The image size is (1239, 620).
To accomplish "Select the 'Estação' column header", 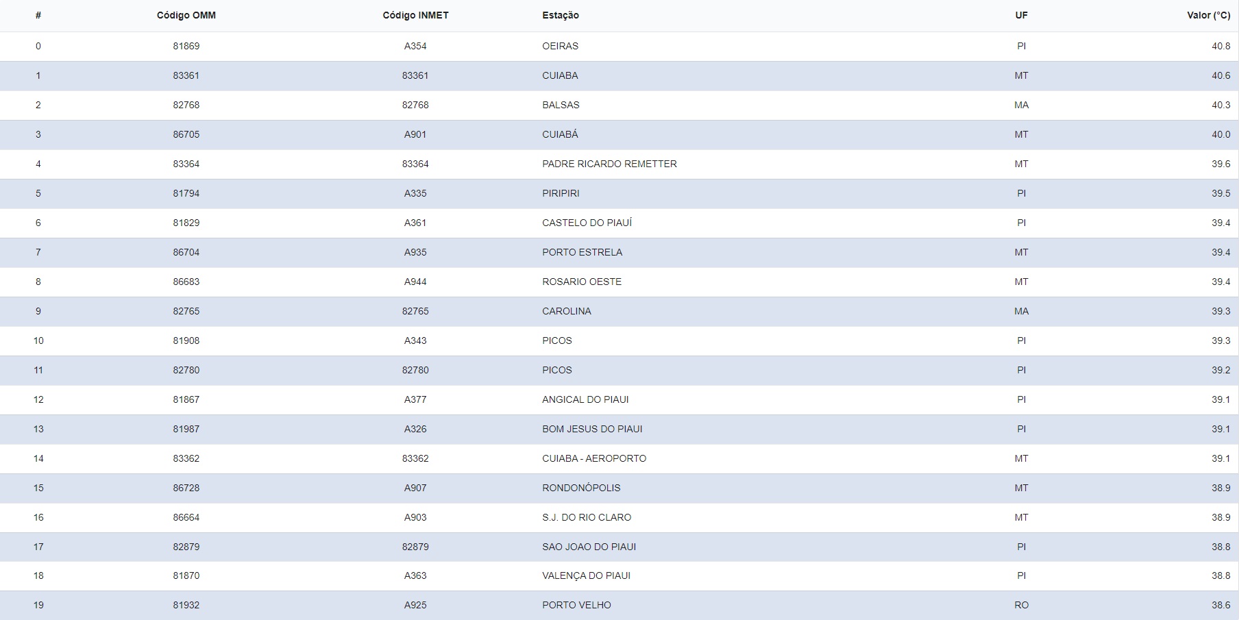I will (560, 15).
